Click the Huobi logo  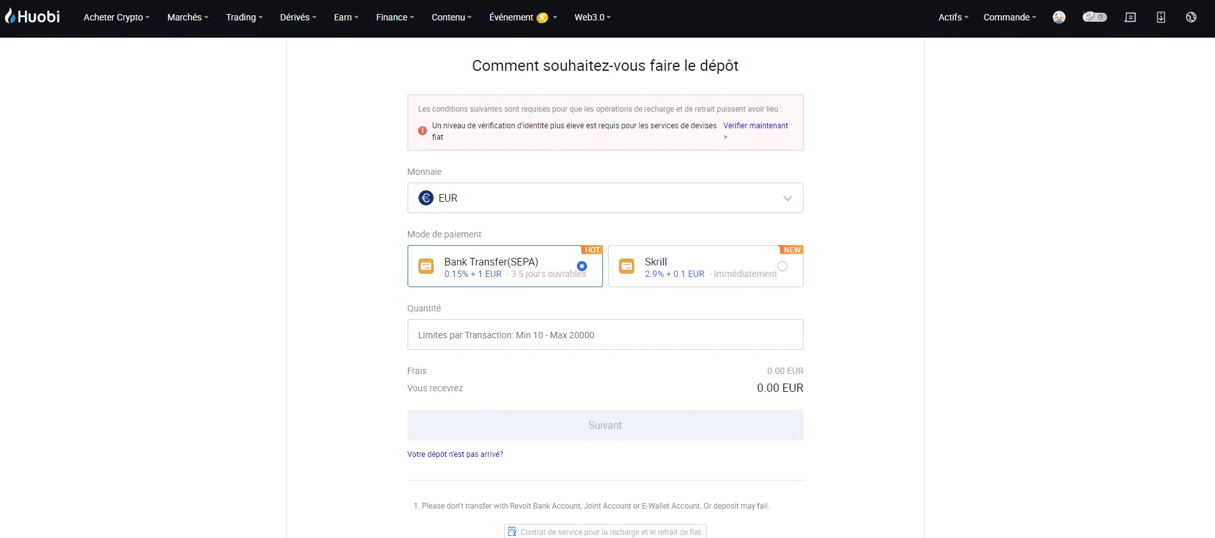tap(33, 17)
